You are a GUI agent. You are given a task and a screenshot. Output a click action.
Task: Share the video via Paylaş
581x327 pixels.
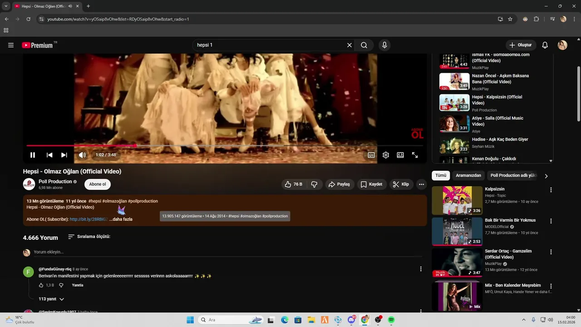point(340,184)
